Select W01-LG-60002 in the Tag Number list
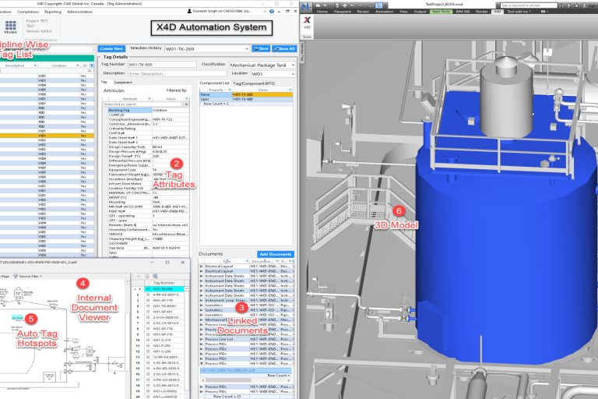The height and width of the screenshot is (399, 598). click(x=165, y=391)
